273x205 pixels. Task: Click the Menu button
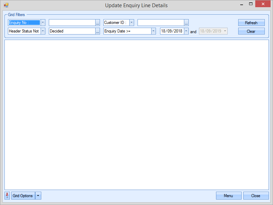[x=229, y=195]
